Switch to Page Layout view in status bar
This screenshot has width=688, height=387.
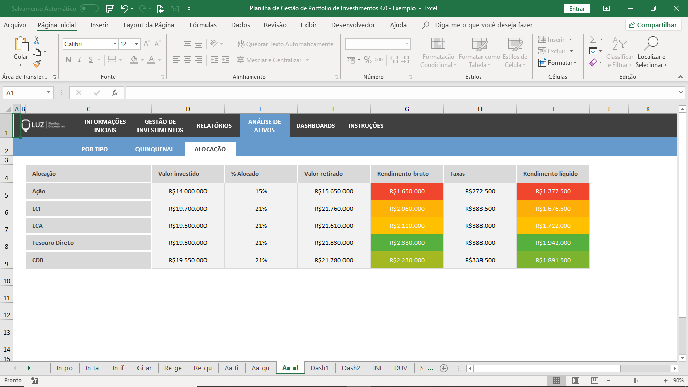coord(575,380)
